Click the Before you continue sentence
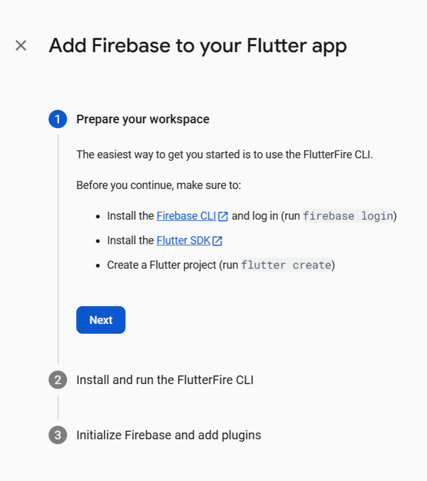The image size is (427, 481). tap(159, 185)
